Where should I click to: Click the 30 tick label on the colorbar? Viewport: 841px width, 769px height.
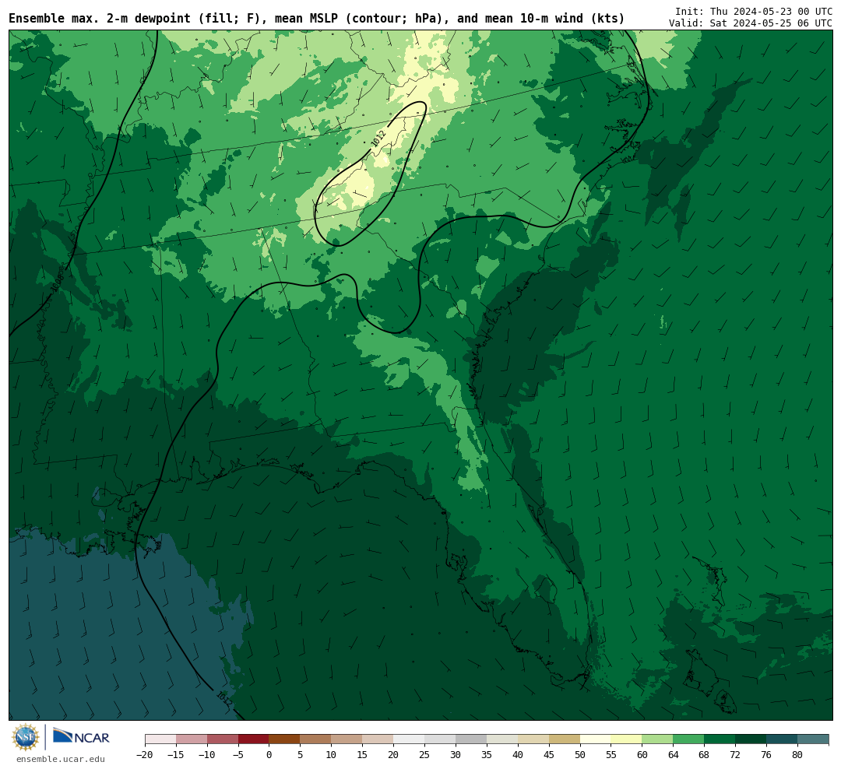(x=456, y=755)
